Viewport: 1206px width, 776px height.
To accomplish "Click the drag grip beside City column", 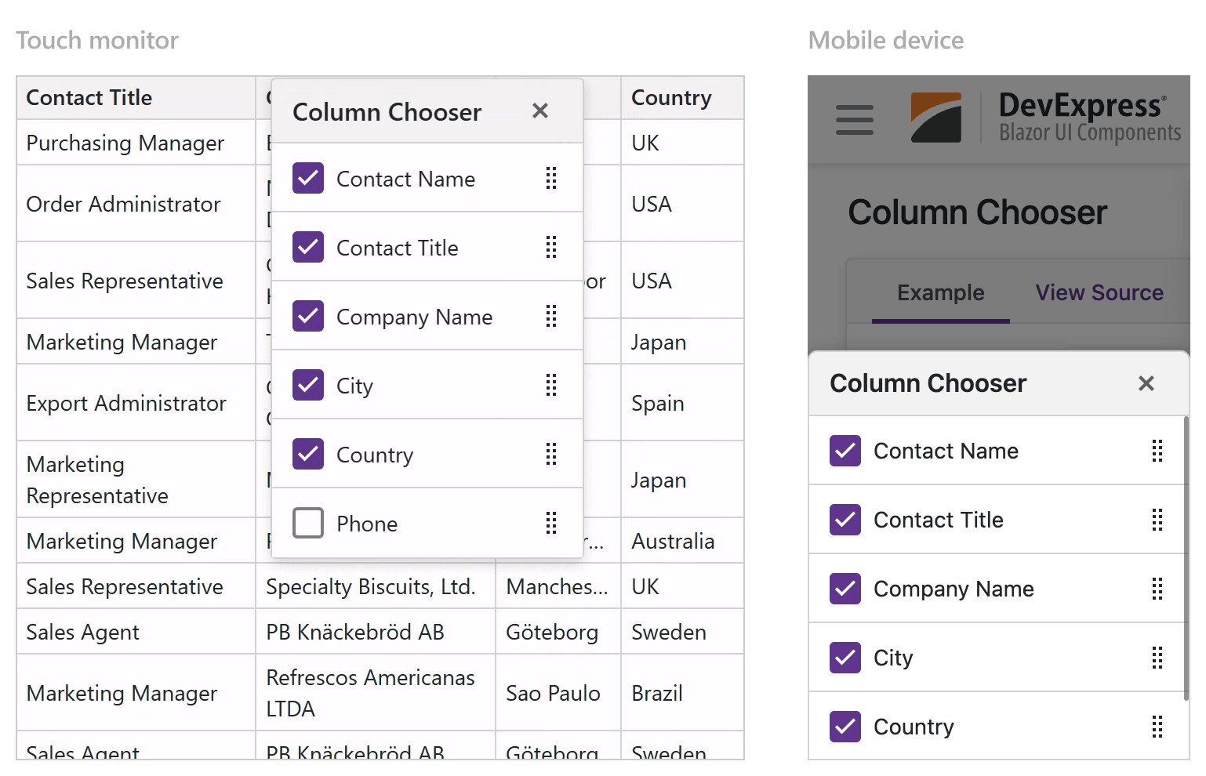I will point(551,385).
